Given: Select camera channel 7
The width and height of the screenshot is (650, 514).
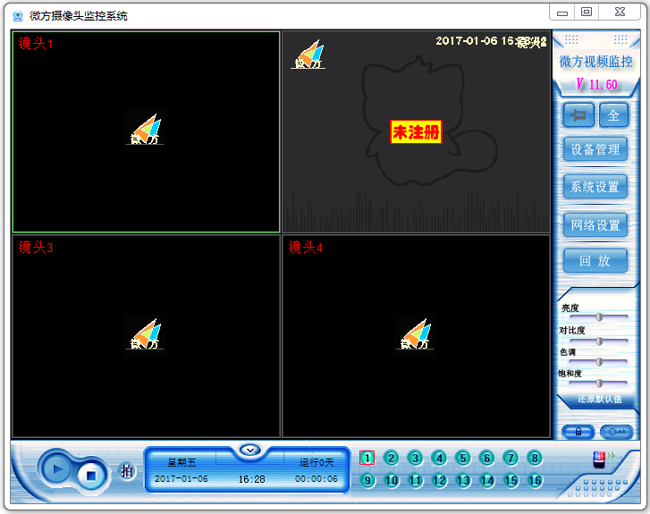Looking at the screenshot, I should pyautogui.click(x=511, y=458).
